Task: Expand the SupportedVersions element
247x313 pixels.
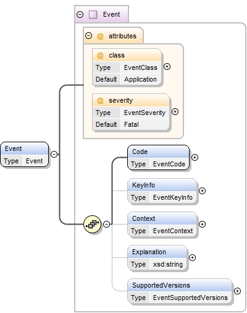Action: click(x=237, y=291)
